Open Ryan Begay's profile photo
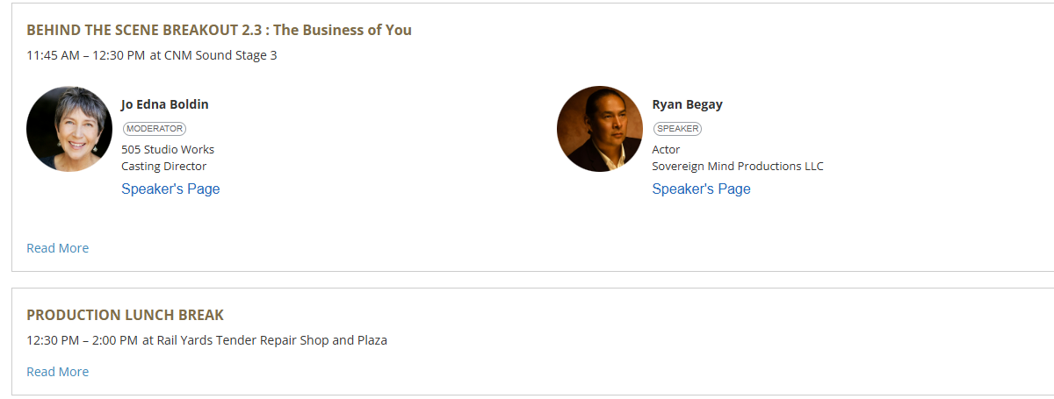The width and height of the screenshot is (1054, 399). [x=600, y=129]
